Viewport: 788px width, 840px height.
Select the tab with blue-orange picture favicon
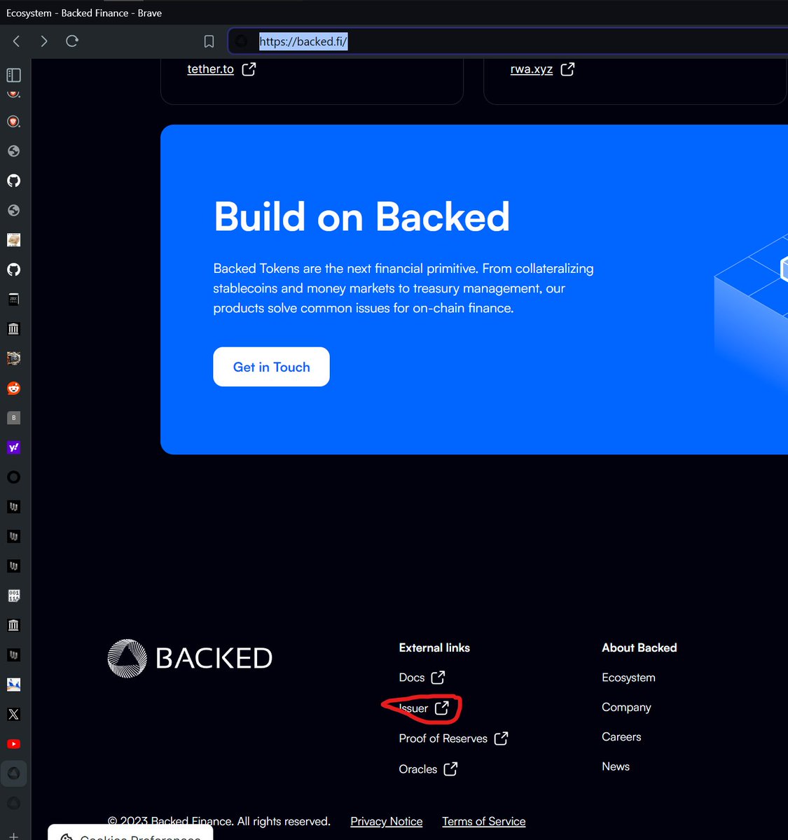13,685
